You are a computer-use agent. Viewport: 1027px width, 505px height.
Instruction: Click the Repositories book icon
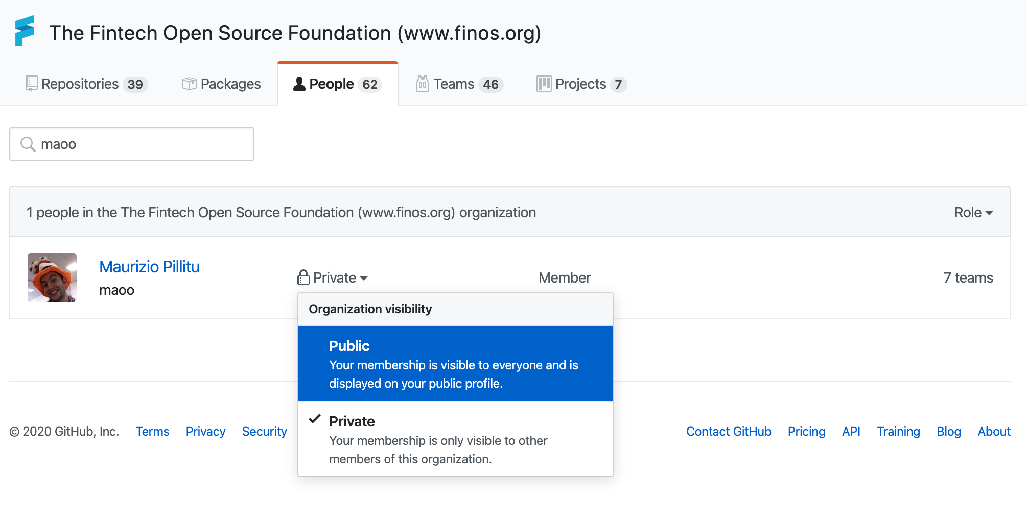click(x=31, y=84)
